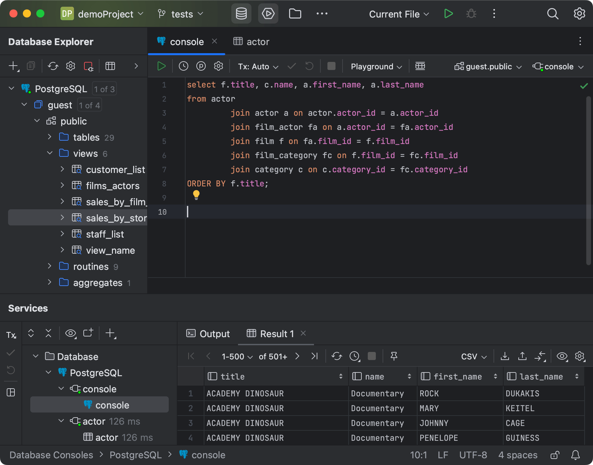
Task: Show the eye options menu in result grid
Action: [562, 356]
